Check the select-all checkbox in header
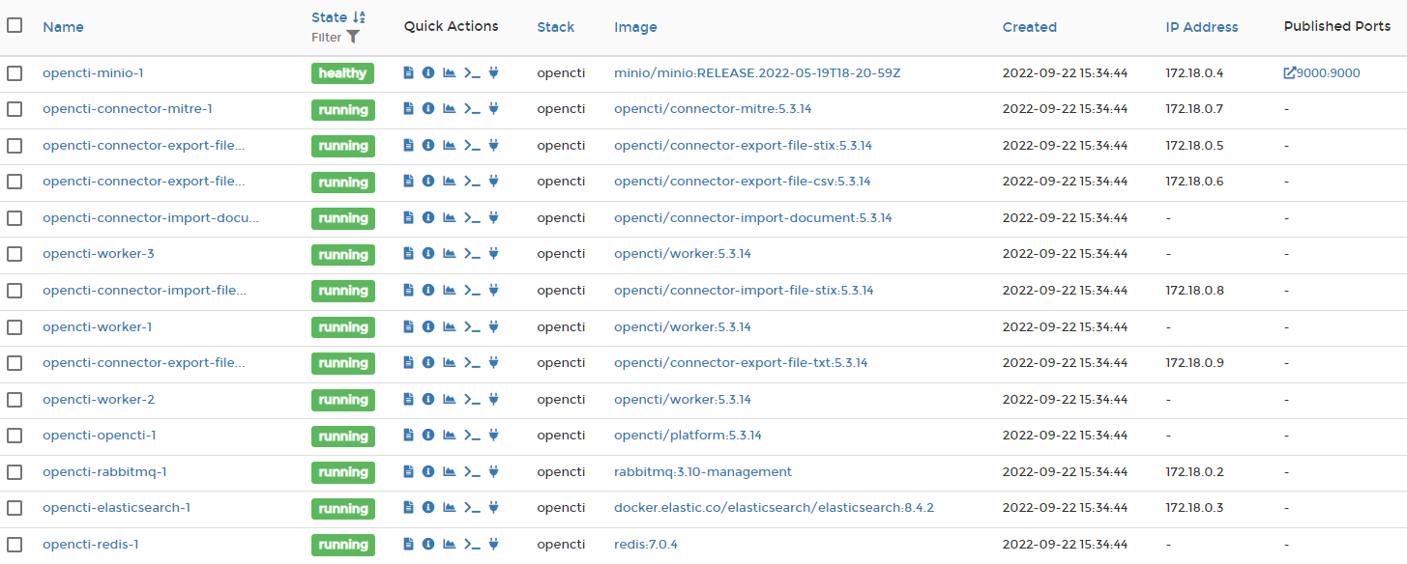The image size is (1407, 564). tap(14, 26)
